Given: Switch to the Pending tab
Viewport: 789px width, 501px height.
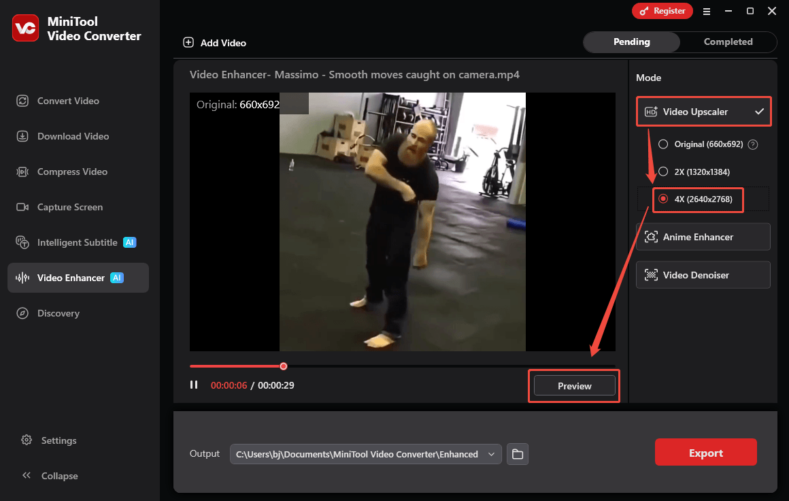Looking at the screenshot, I should (631, 42).
